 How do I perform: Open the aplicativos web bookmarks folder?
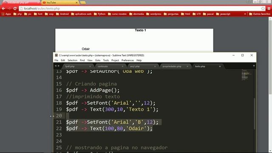81,14
